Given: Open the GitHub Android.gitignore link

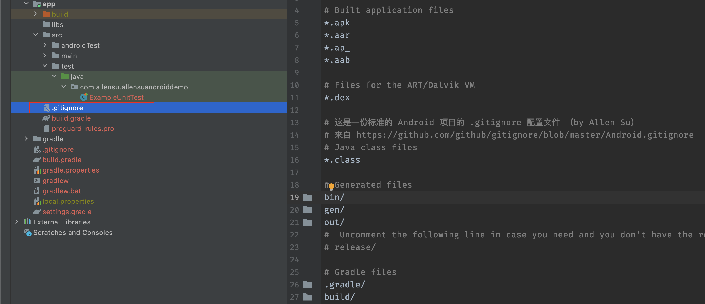Looking at the screenshot, I should coord(525,135).
